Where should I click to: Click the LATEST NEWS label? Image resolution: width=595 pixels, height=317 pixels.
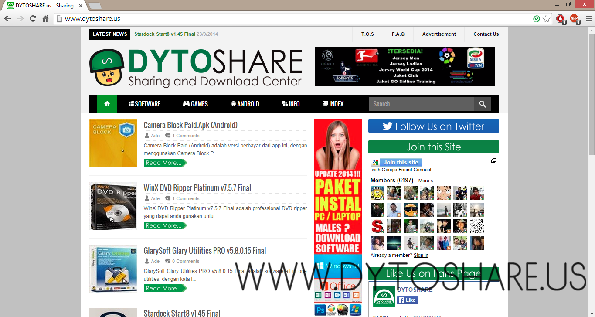110,34
